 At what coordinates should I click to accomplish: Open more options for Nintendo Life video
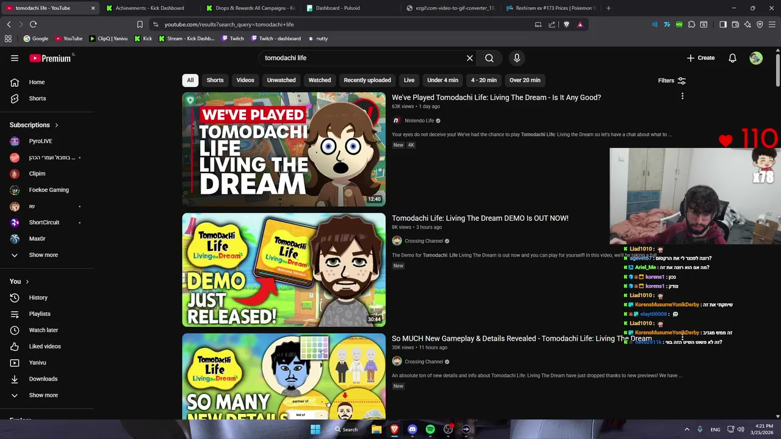coord(682,96)
